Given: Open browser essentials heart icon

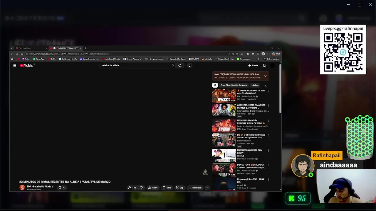Looking at the screenshot, I should (x=258, y=54).
